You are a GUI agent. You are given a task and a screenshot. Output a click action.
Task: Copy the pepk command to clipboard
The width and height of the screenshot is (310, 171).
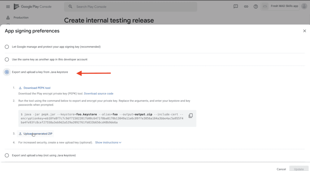[191, 116]
